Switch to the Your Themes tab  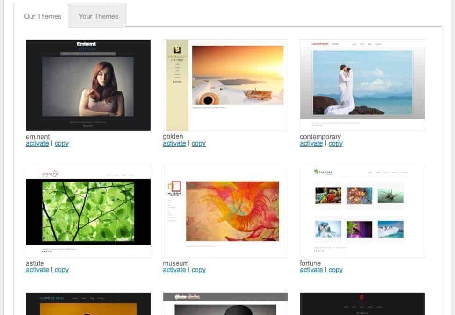(x=98, y=16)
